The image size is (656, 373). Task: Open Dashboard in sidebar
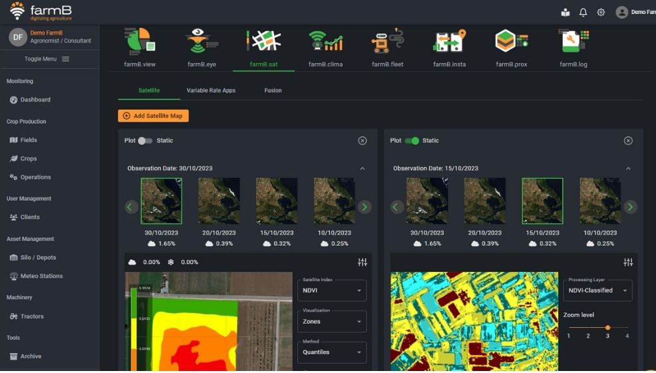(x=30, y=100)
